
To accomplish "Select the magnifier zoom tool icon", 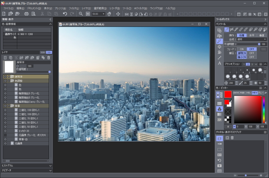I will (x=81, y=14).
